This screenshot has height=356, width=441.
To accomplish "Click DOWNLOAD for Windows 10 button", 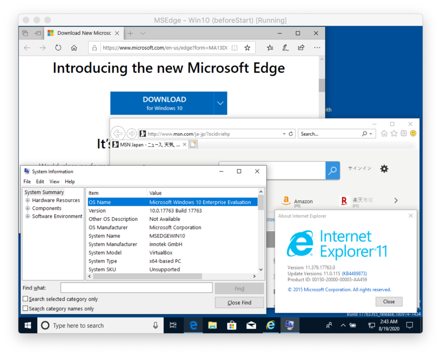I will pos(162,103).
